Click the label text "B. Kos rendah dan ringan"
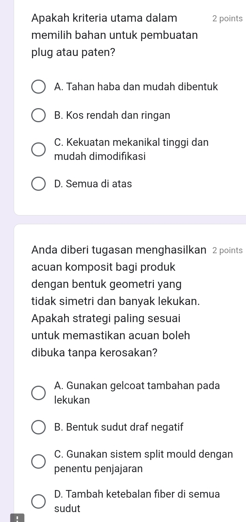 coord(112,115)
